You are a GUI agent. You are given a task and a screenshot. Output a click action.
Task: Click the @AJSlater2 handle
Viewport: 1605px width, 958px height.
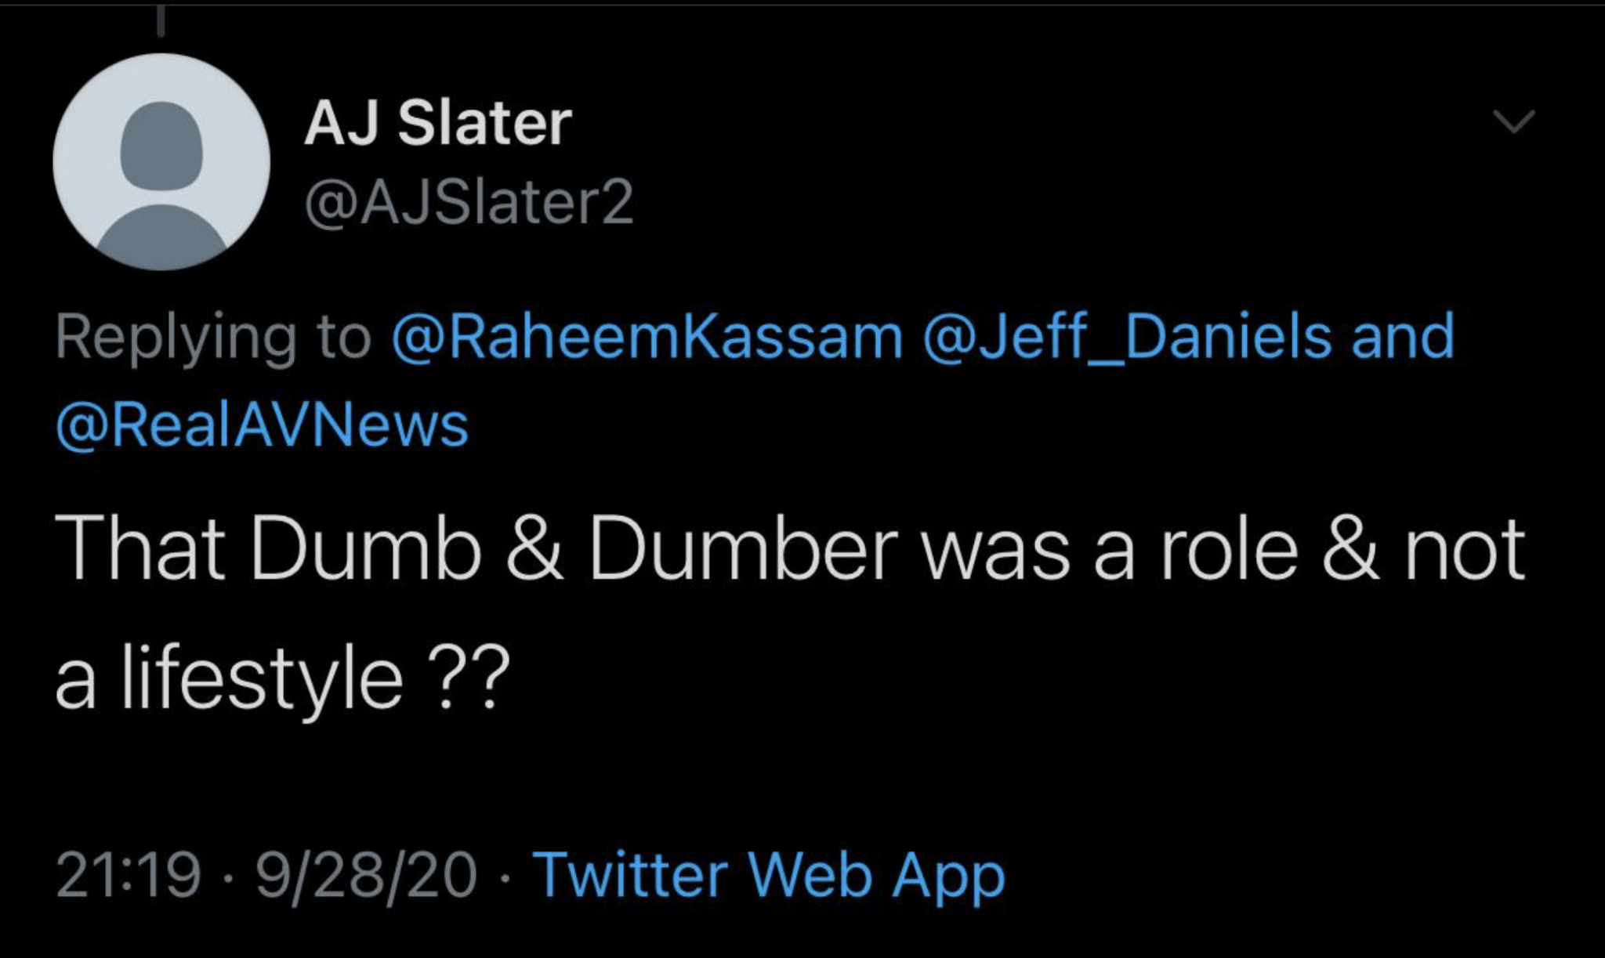pos(469,203)
